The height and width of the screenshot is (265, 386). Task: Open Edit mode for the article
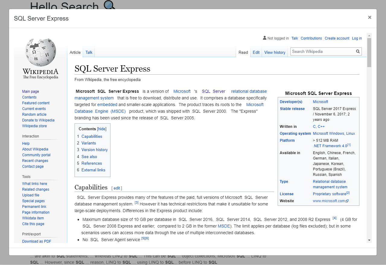256,52
